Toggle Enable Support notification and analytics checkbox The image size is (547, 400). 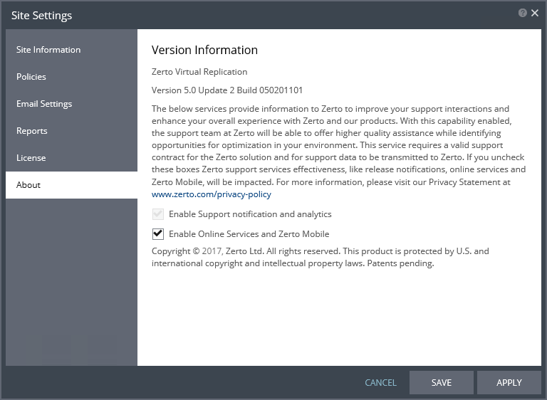point(158,214)
